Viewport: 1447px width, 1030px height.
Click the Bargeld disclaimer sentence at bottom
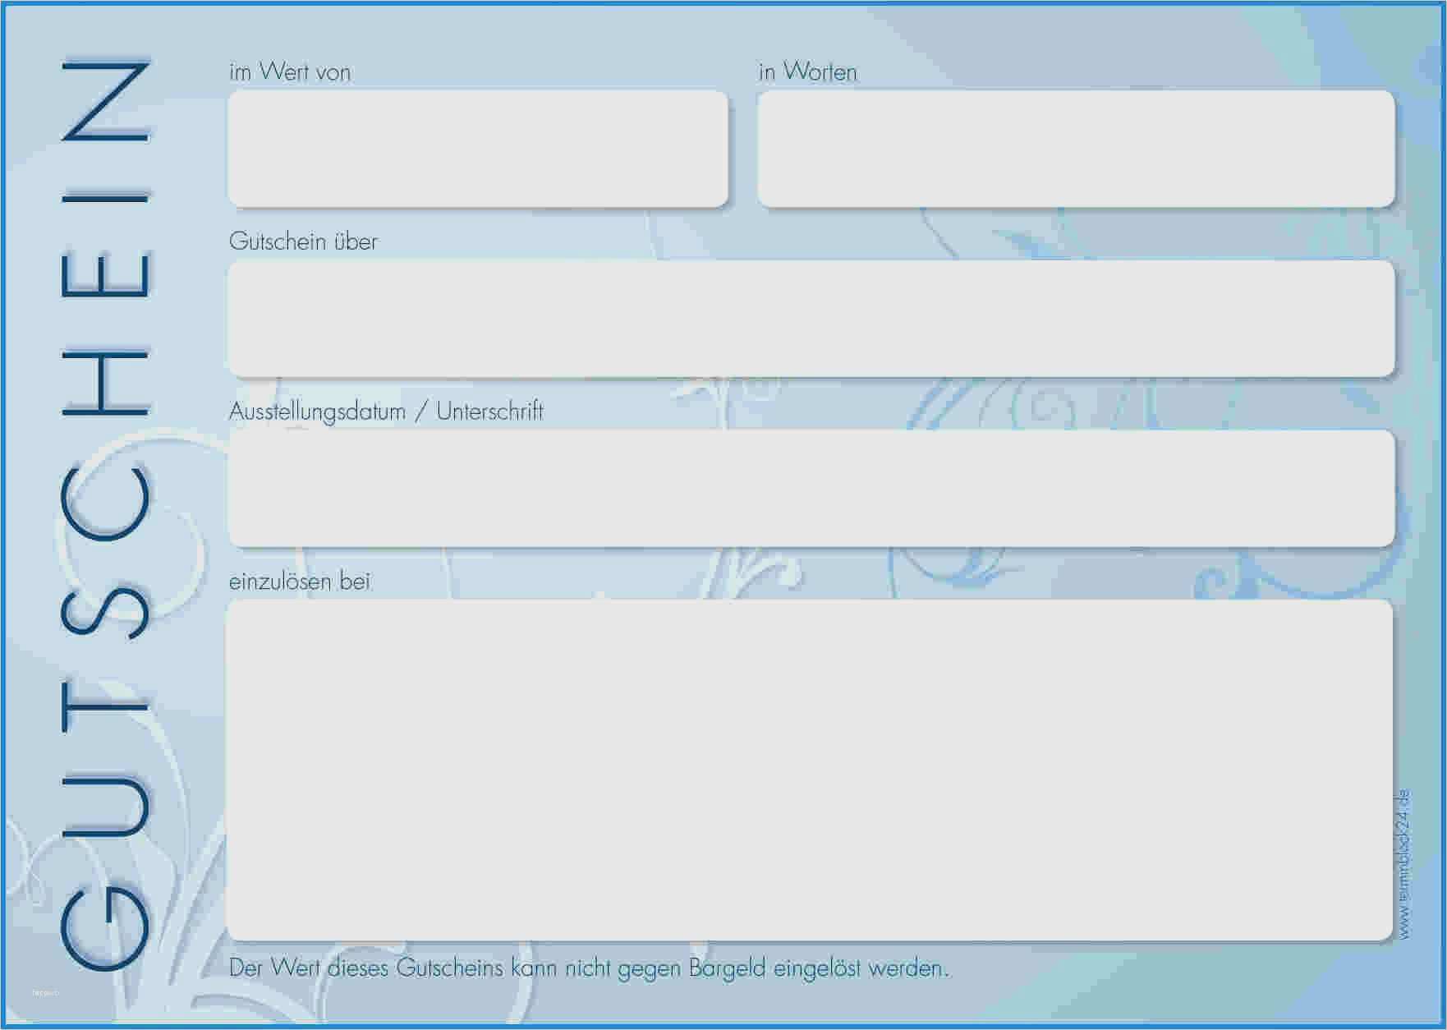(x=589, y=968)
